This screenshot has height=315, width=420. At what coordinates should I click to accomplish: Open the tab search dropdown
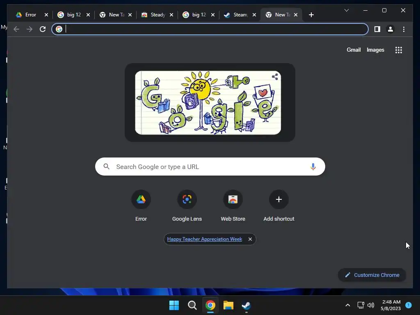tap(346, 10)
